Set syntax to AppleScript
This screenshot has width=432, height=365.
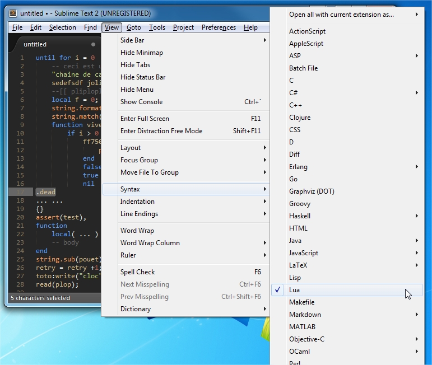click(347, 44)
